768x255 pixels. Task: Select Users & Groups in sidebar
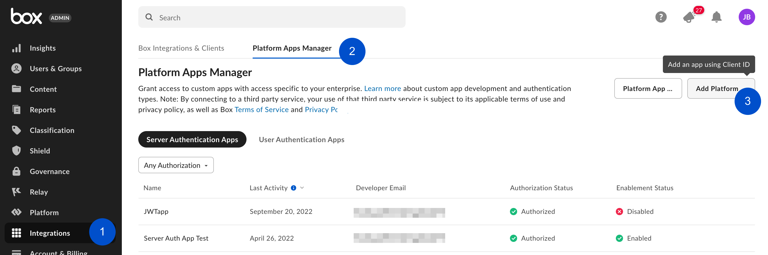coord(56,68)
